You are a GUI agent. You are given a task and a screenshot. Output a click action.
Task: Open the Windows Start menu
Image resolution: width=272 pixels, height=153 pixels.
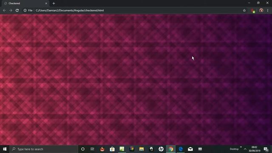(x=5, y=149)
